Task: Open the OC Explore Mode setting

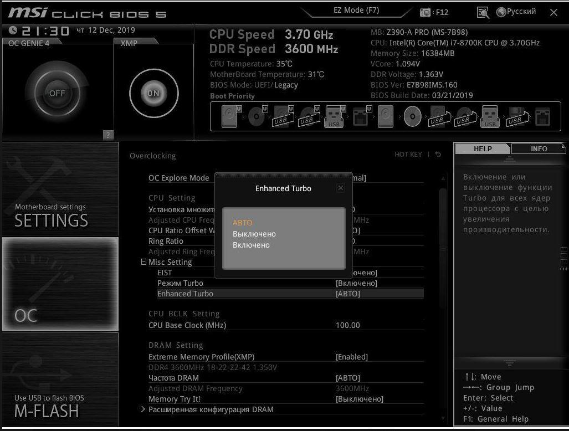Action: (286, 178)
